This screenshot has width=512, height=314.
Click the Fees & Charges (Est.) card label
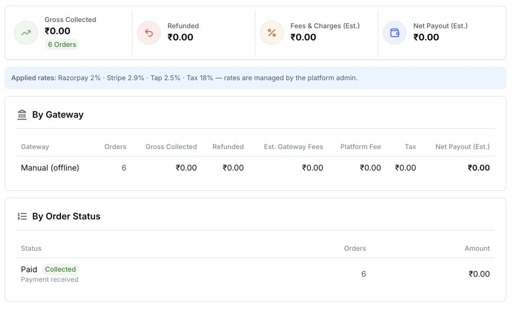(325, 26)
